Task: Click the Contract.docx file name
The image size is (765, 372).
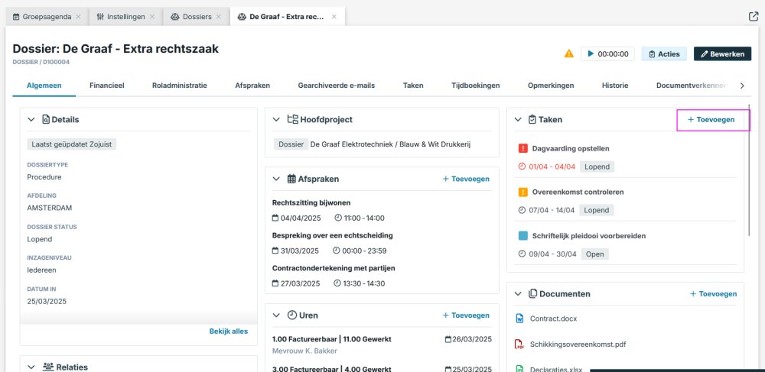Action: [x=553, y=319]
